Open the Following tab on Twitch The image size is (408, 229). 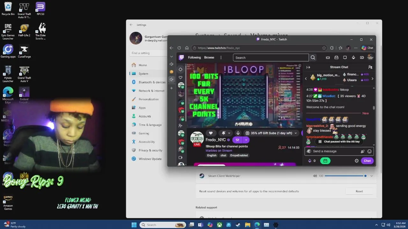point(194,58)
